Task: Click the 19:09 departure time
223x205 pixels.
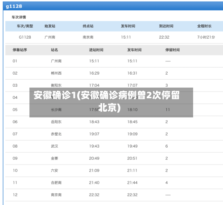Action: point(132,134)
